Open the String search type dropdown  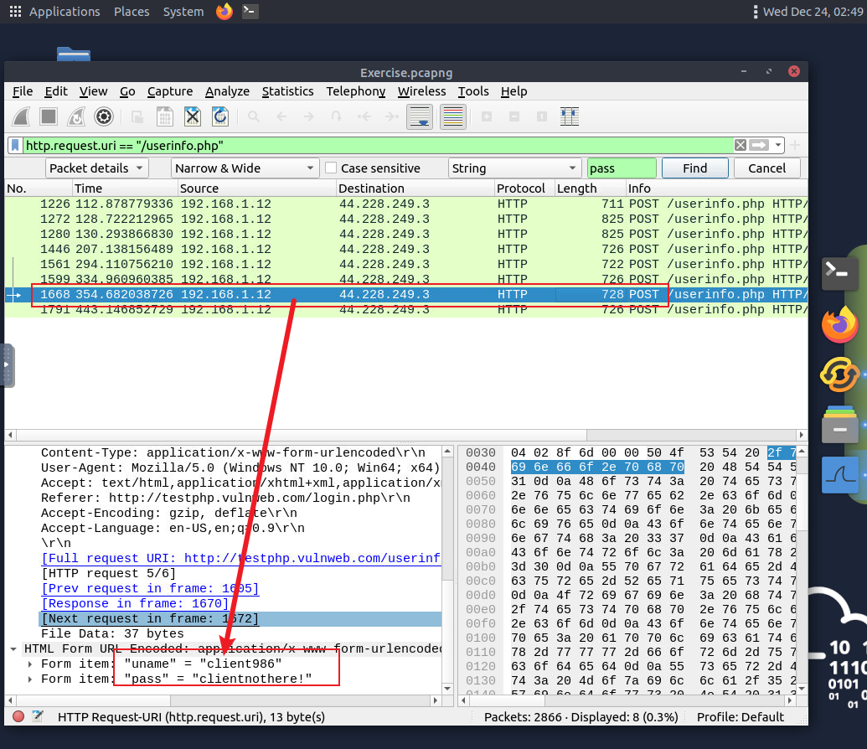pyautogui.click(x=514, y=168)
